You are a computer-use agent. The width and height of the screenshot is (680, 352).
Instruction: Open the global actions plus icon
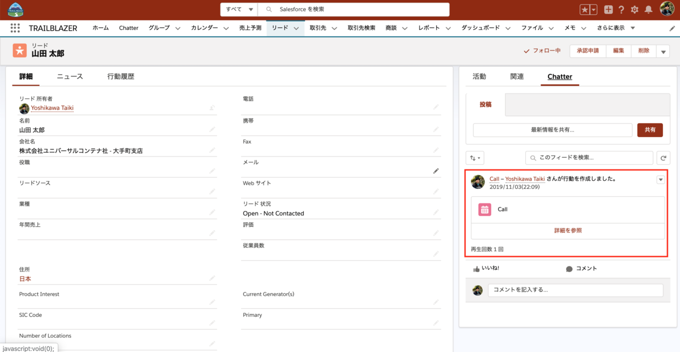(609, 10)
